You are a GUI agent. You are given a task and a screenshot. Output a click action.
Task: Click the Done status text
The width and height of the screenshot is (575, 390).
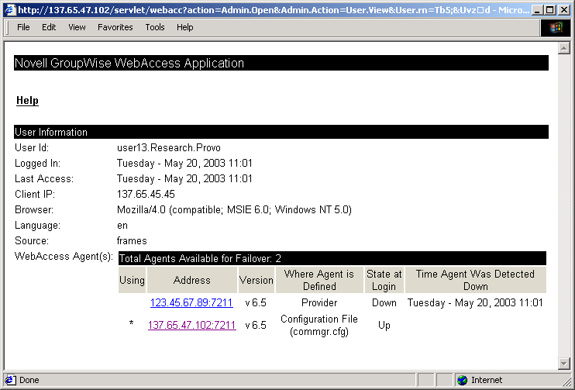click(x=29, y=380)
